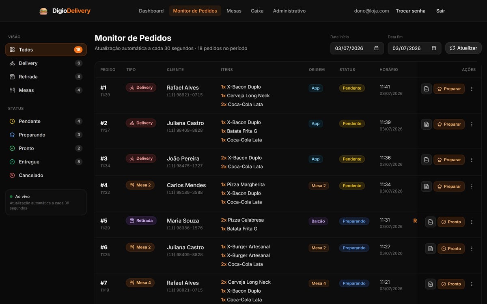Open more options menu for order #4

pyautogui.click(x=472, y=186)
